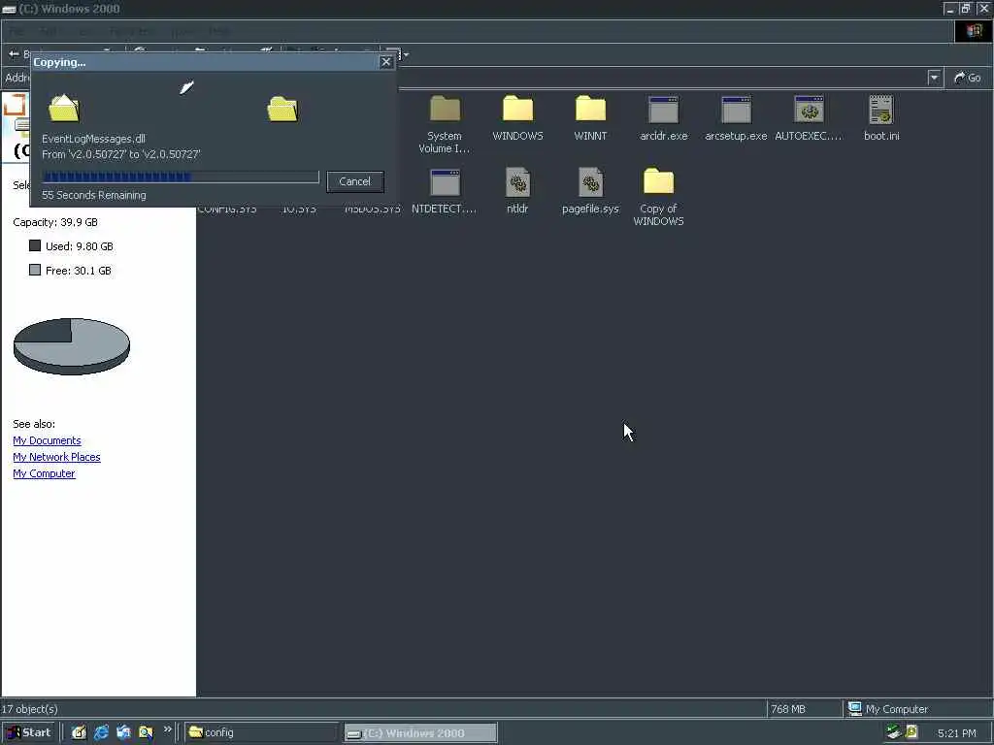Click the EventLogMessages.dll file name text
Image resolution: width=994 pixels, height=745 pixels.
point(93,138)
